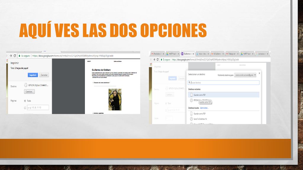Click the slide title AQUÍ VES LAS DOS OPCIONES
Image resolution: width=303 pixels, height=170 pixels.
[113, 30]
